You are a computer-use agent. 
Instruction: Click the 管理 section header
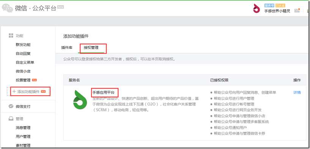(20, 119)
